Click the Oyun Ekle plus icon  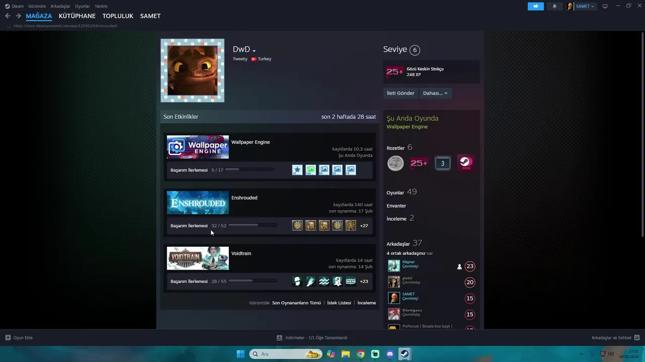pos(8,338)
